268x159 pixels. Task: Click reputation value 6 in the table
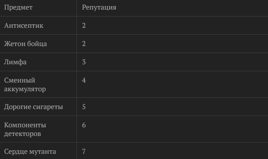tap(84, 125)
